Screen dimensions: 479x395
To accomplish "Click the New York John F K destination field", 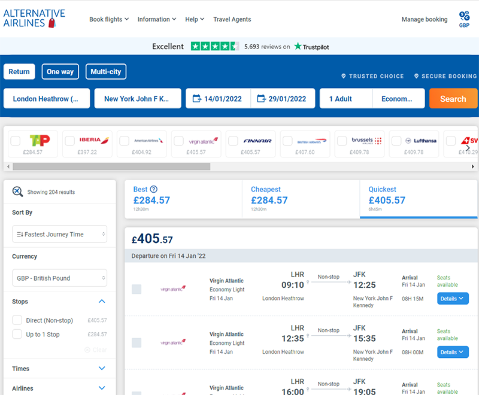I will coord(138,99).
